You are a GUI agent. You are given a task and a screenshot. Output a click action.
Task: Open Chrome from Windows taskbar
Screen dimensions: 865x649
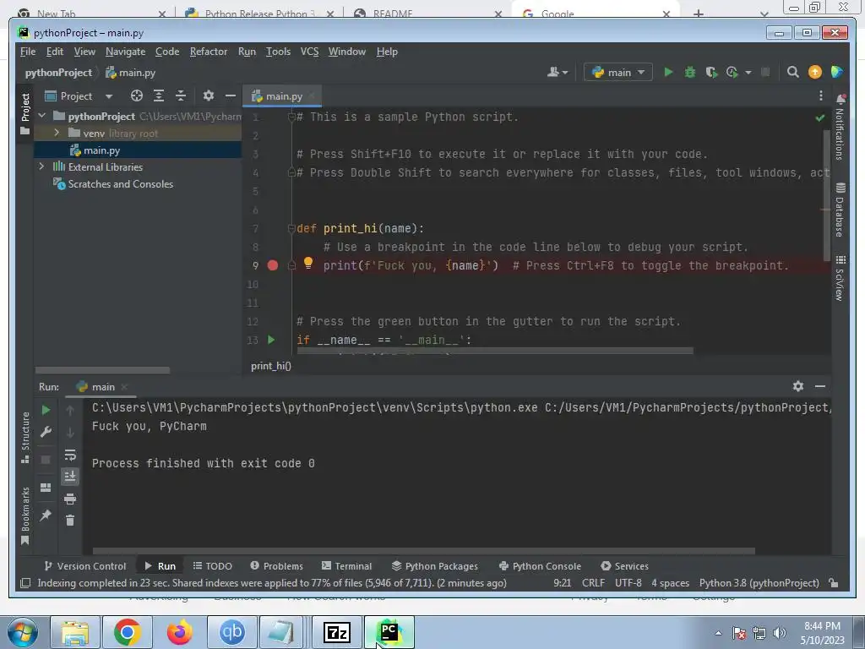[127, 632]
